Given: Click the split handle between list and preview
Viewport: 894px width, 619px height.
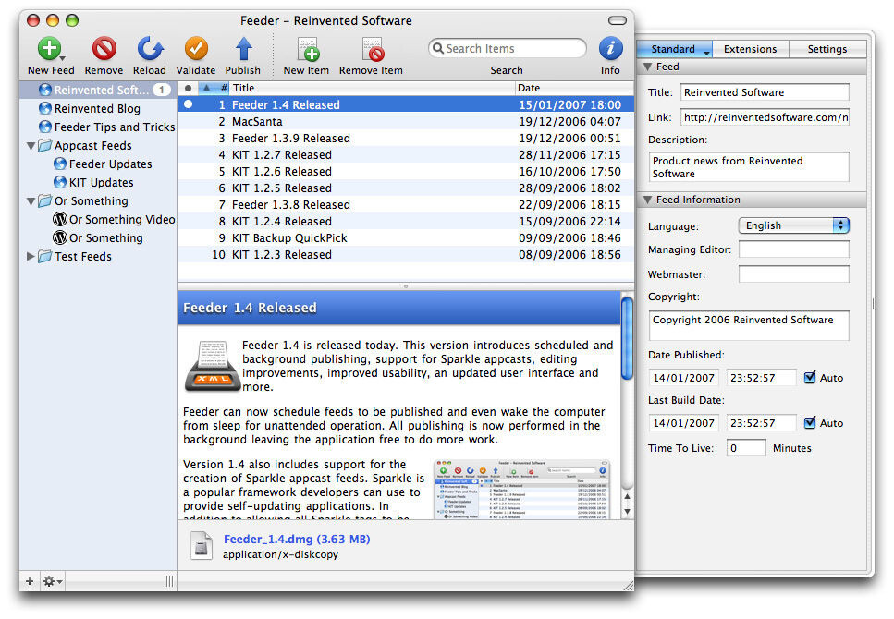Looking at the screenshot, I should click(x=405, y=286).
